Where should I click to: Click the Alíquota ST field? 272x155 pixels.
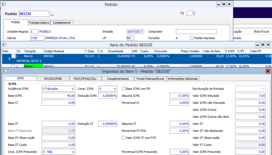point(180,124)
